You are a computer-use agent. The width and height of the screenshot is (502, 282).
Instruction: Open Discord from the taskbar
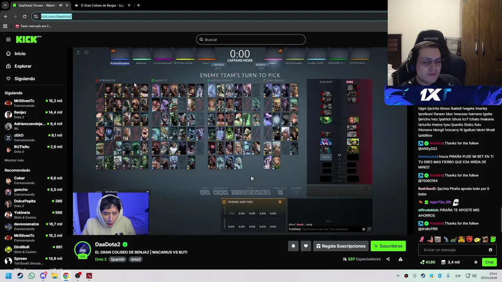(43, 276)
